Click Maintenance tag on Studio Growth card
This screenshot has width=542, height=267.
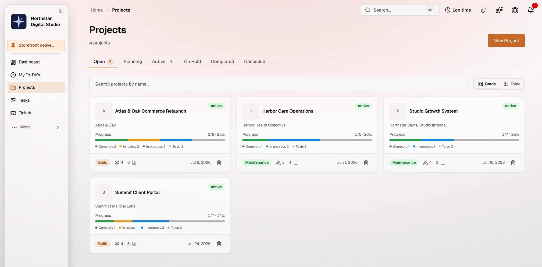click(404, 162)
